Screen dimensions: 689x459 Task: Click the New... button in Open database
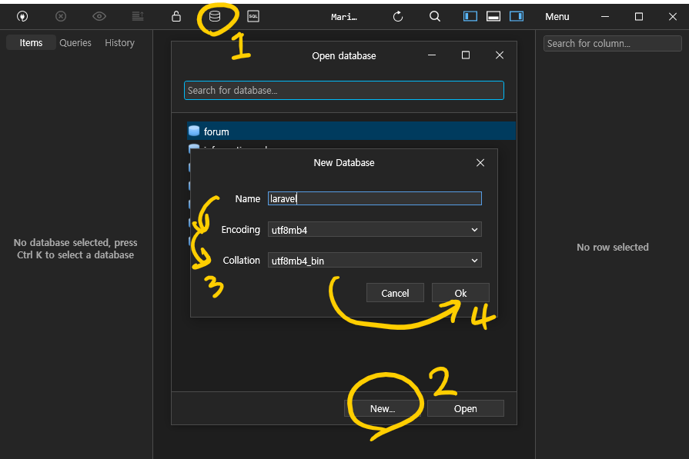click(383, 408)
